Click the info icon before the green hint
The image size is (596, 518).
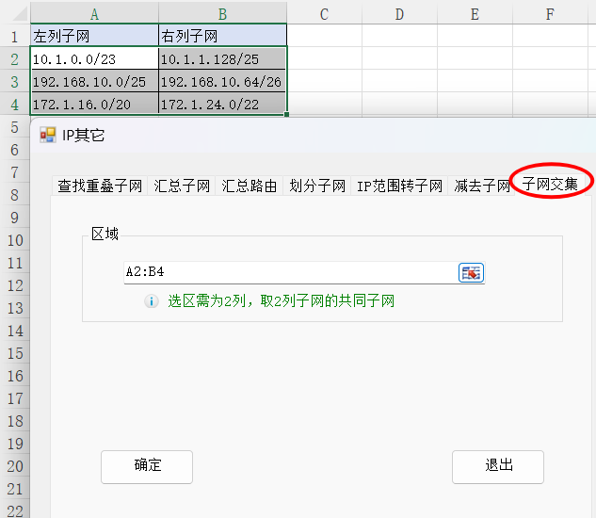point(152,301)
